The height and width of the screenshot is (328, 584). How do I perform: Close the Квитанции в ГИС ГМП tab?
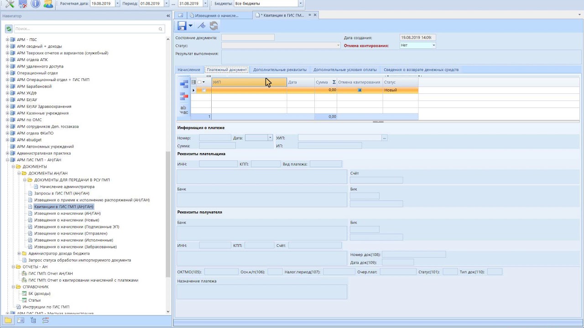point(315,15)
